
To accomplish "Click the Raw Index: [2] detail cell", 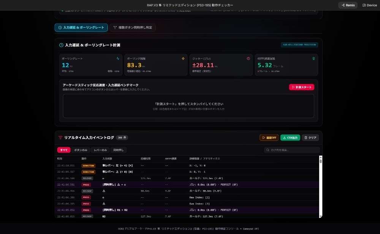I will 199,198.
